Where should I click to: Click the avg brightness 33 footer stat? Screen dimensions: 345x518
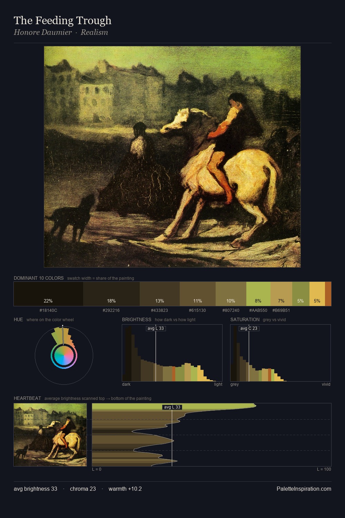(36, 489)
